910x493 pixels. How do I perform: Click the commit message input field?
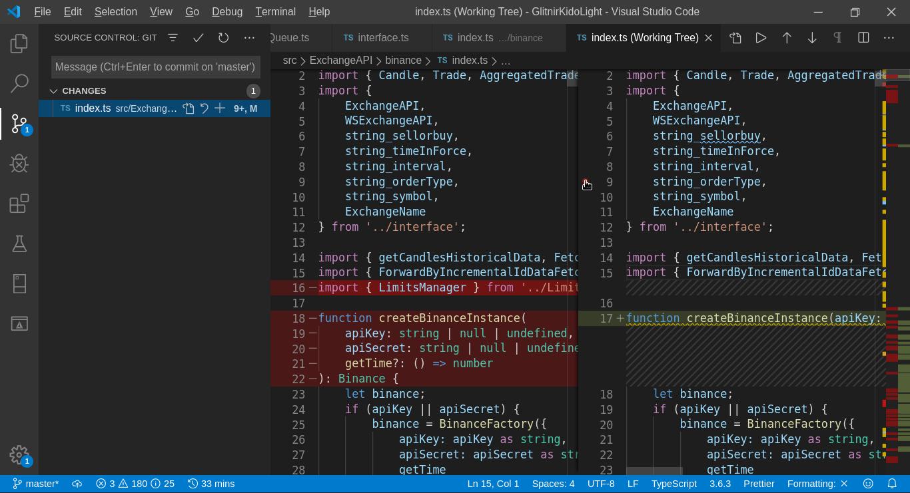[155, 67]
